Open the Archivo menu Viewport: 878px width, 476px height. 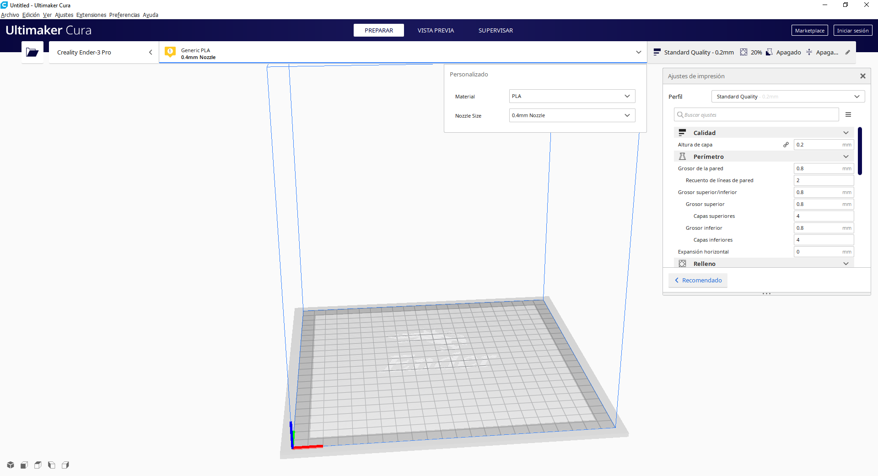pos(10,15)
